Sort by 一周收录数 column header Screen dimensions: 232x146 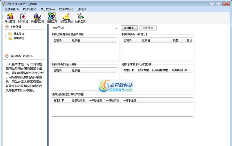pos(96,100)
